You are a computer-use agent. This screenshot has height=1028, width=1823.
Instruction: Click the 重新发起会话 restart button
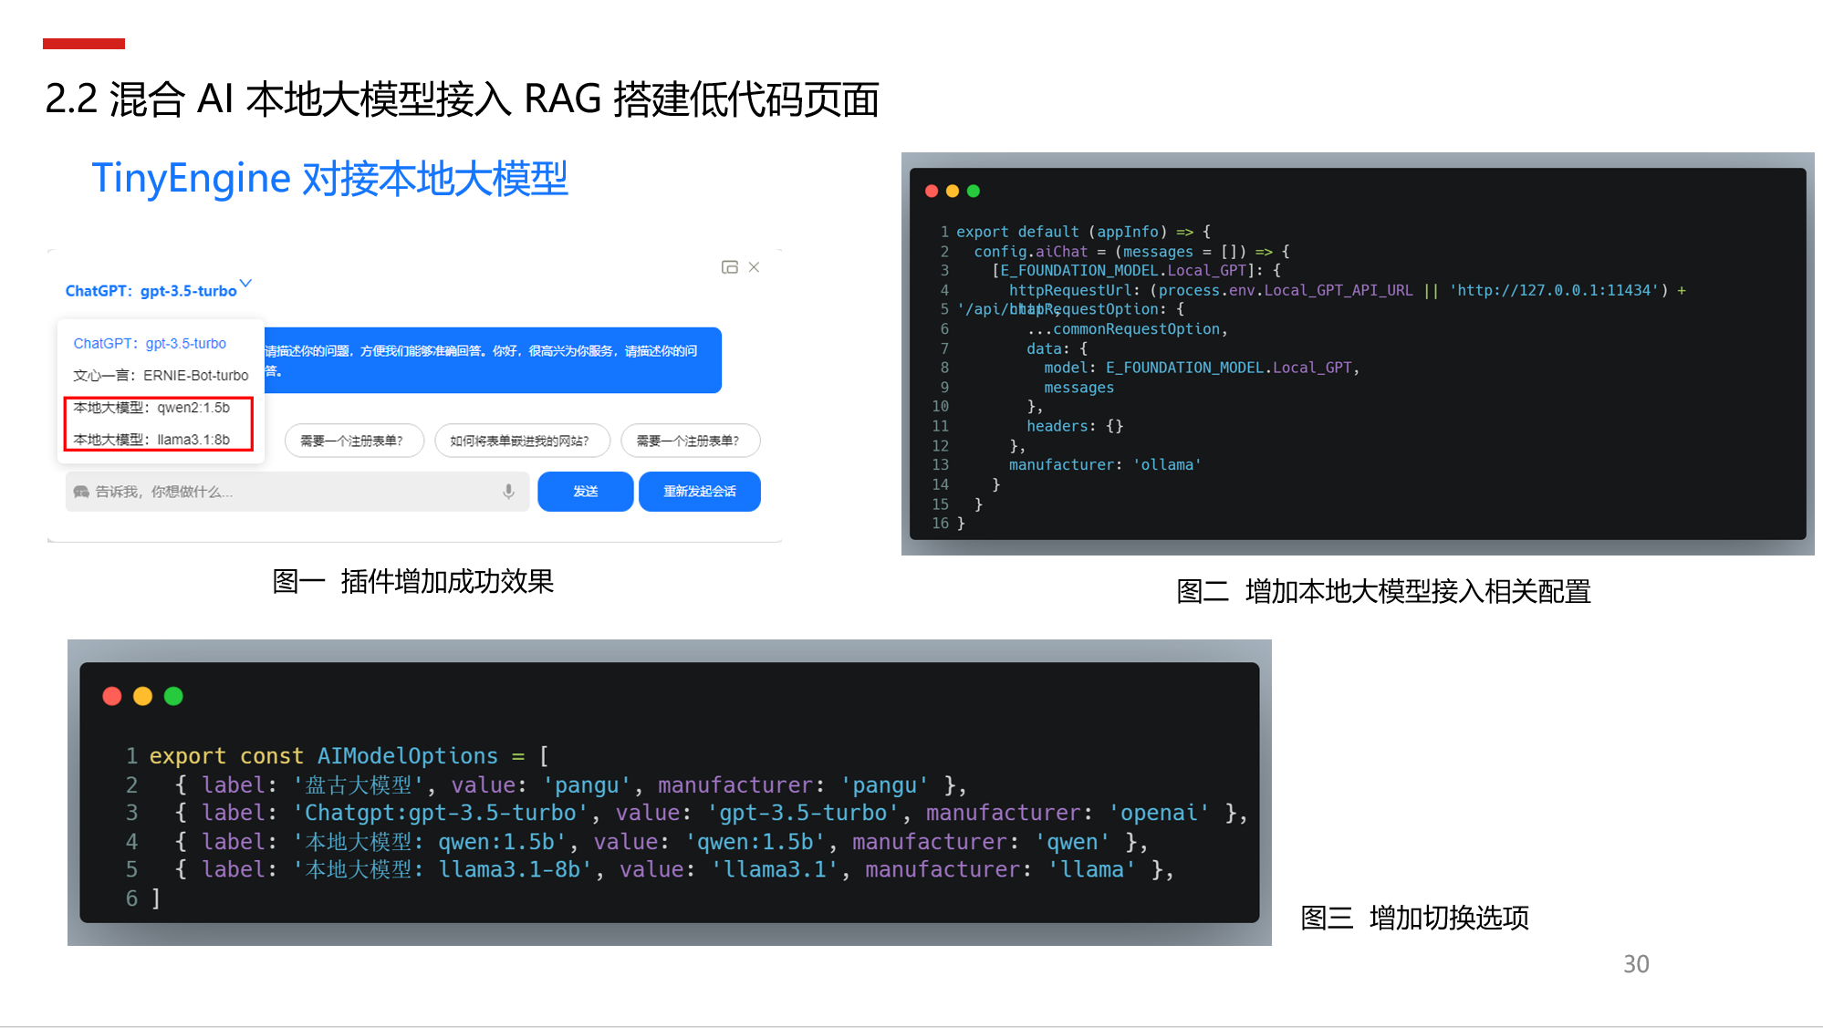click(699, 492)
